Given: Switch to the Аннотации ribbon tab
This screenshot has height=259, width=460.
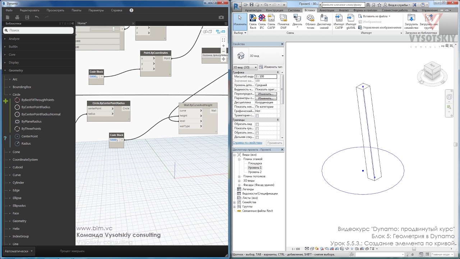Looking at the screenshot, I should click(x=327, y=10).
